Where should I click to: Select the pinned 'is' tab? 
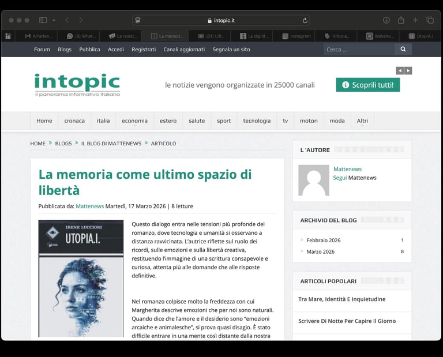click(x=8, y=36)
